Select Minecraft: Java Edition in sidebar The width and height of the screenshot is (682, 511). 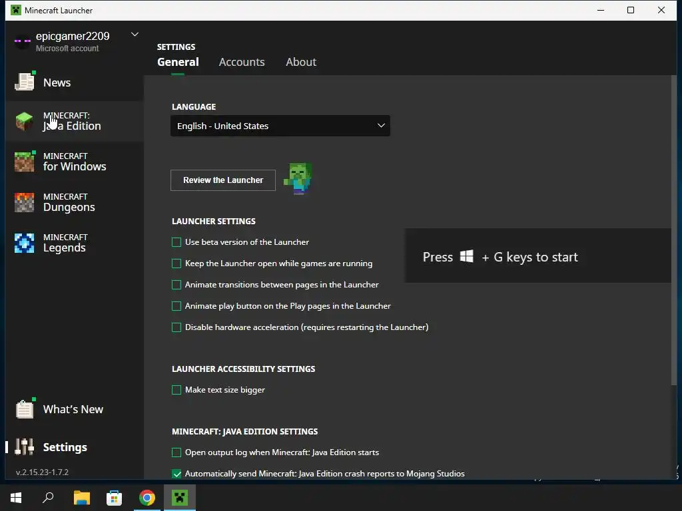pyautogui.click(x=75, y=121)
